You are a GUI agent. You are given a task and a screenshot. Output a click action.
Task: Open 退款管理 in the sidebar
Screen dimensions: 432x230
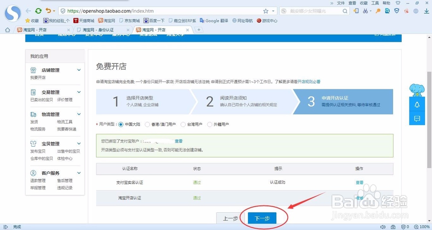tap(38, 180)
